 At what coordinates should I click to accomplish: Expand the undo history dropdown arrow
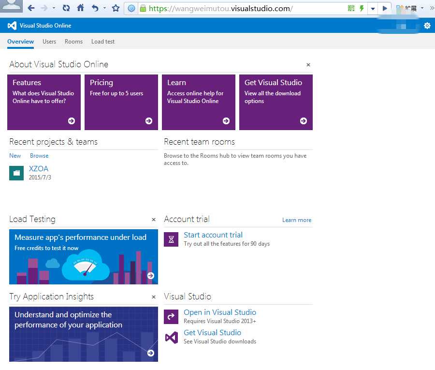point(104,8)
